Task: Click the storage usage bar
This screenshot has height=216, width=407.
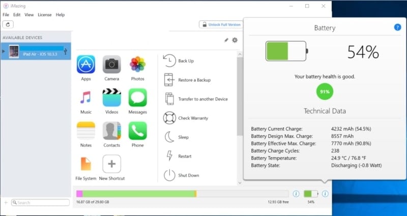Action: coord(182,194)
